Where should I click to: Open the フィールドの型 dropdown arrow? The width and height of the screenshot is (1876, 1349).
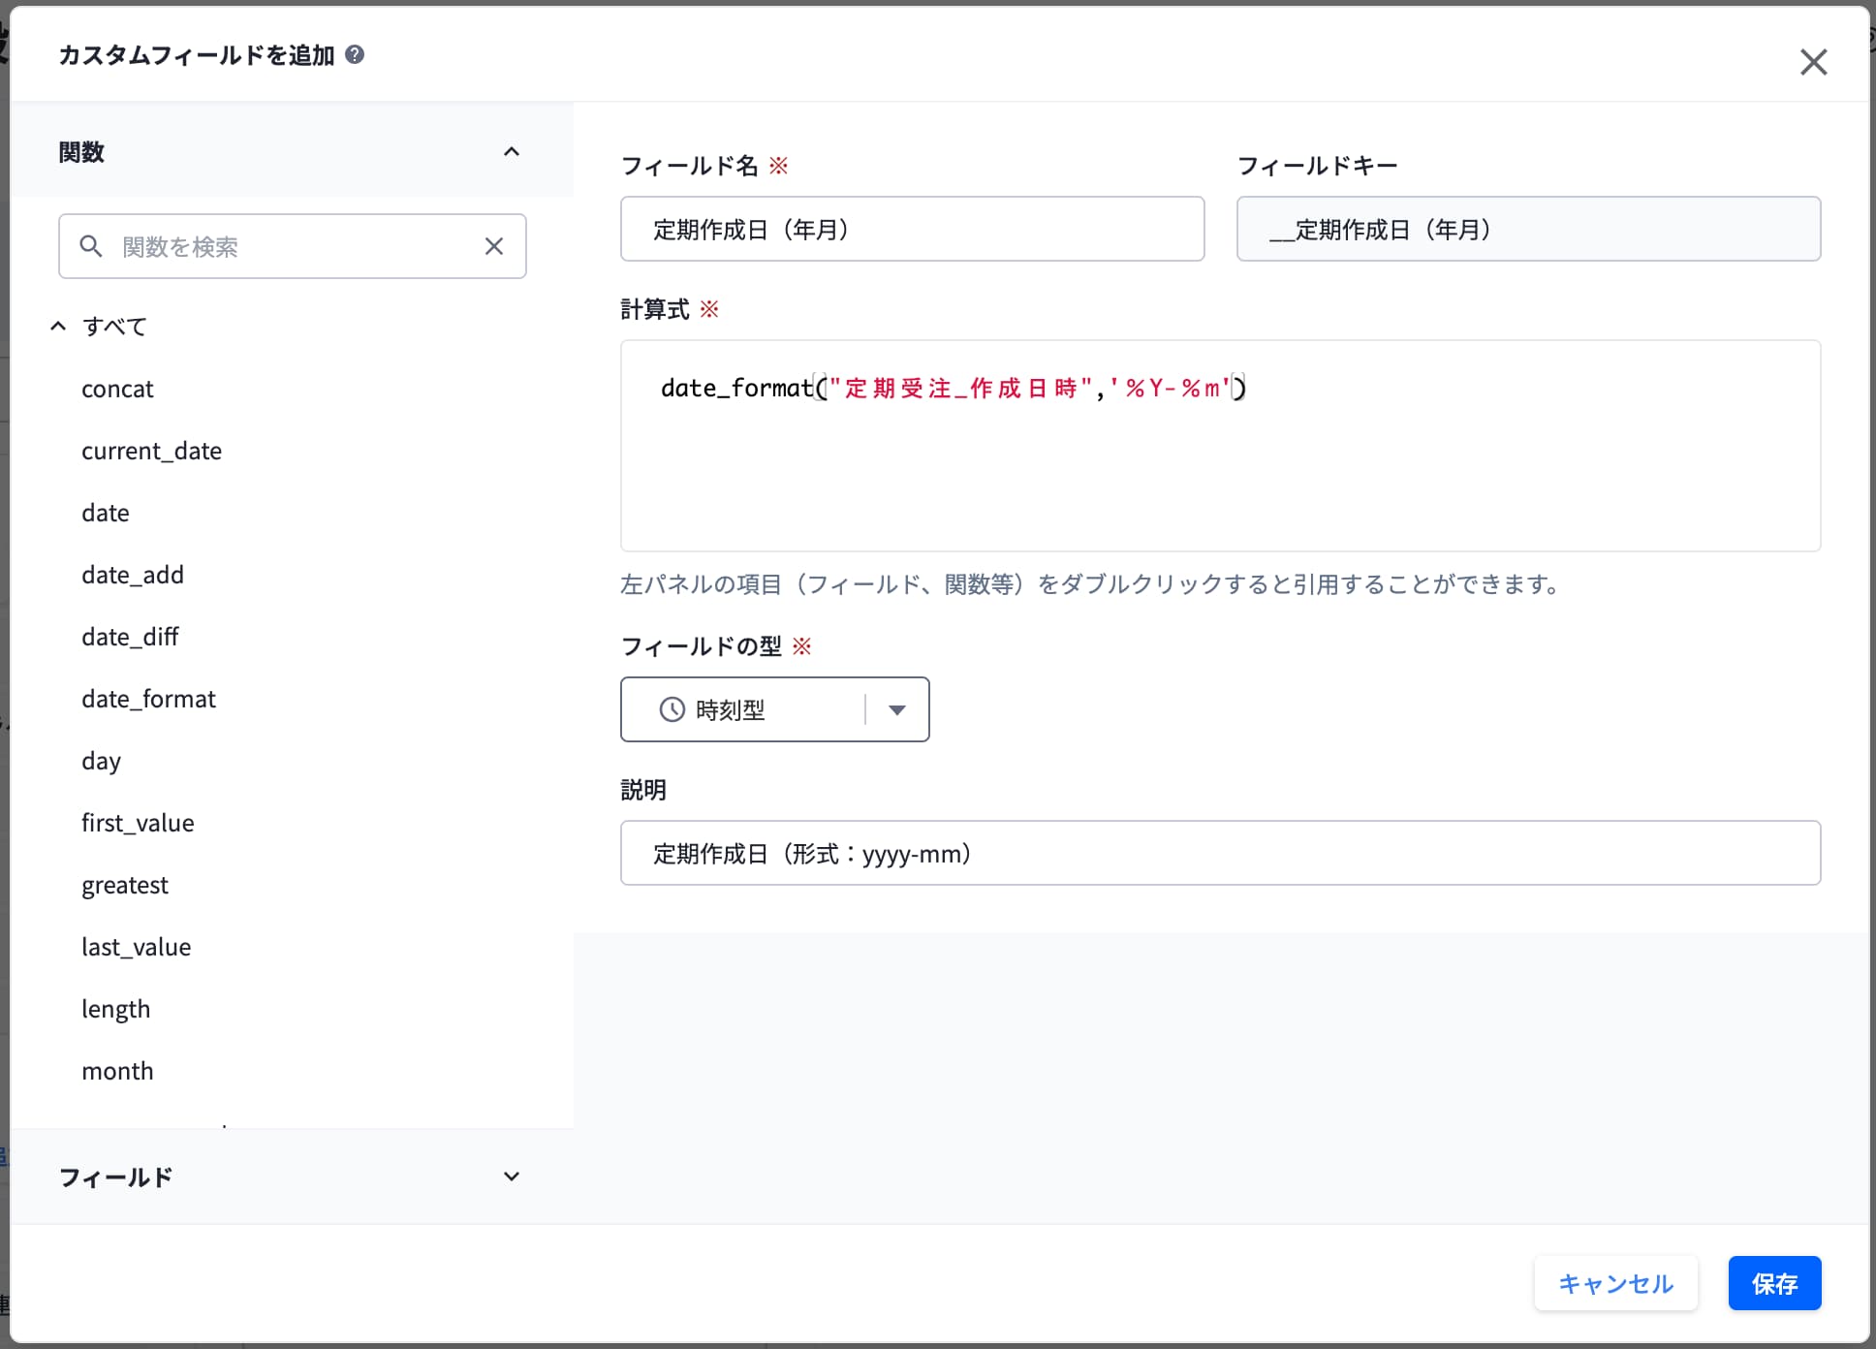coord(897,709)
